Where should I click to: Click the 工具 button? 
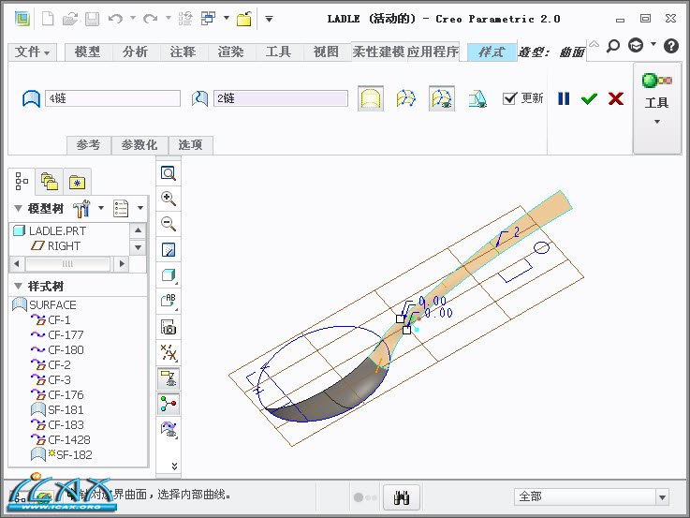tap(656, 103)
